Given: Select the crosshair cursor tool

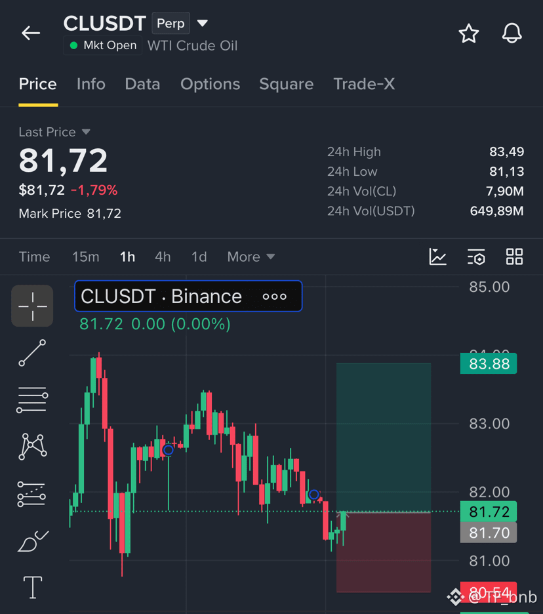Looking at the screenshot, I should [x=32, y=306].
